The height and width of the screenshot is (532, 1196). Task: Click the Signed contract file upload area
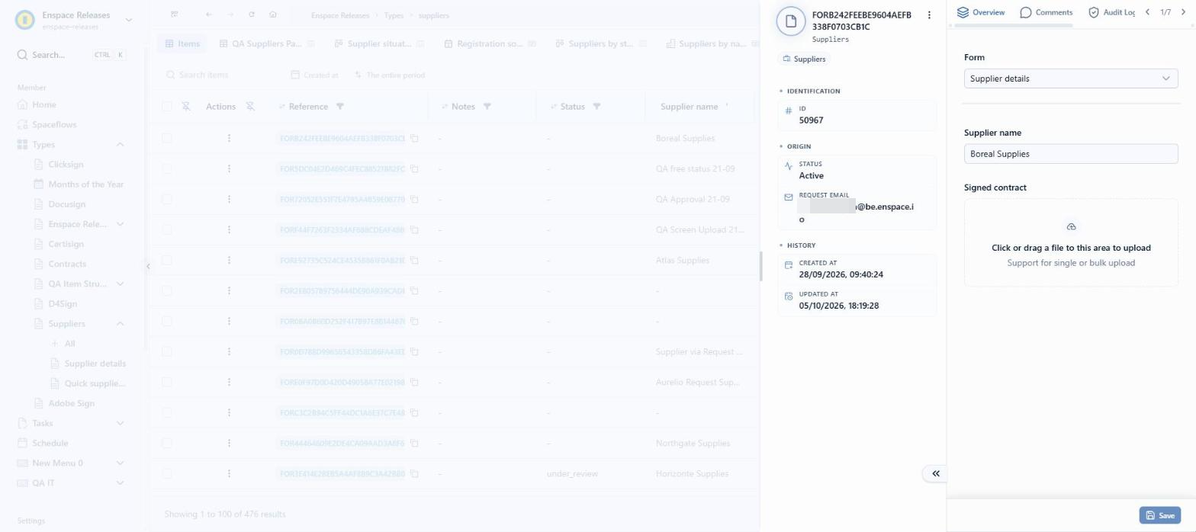[x=1071, y=242]
